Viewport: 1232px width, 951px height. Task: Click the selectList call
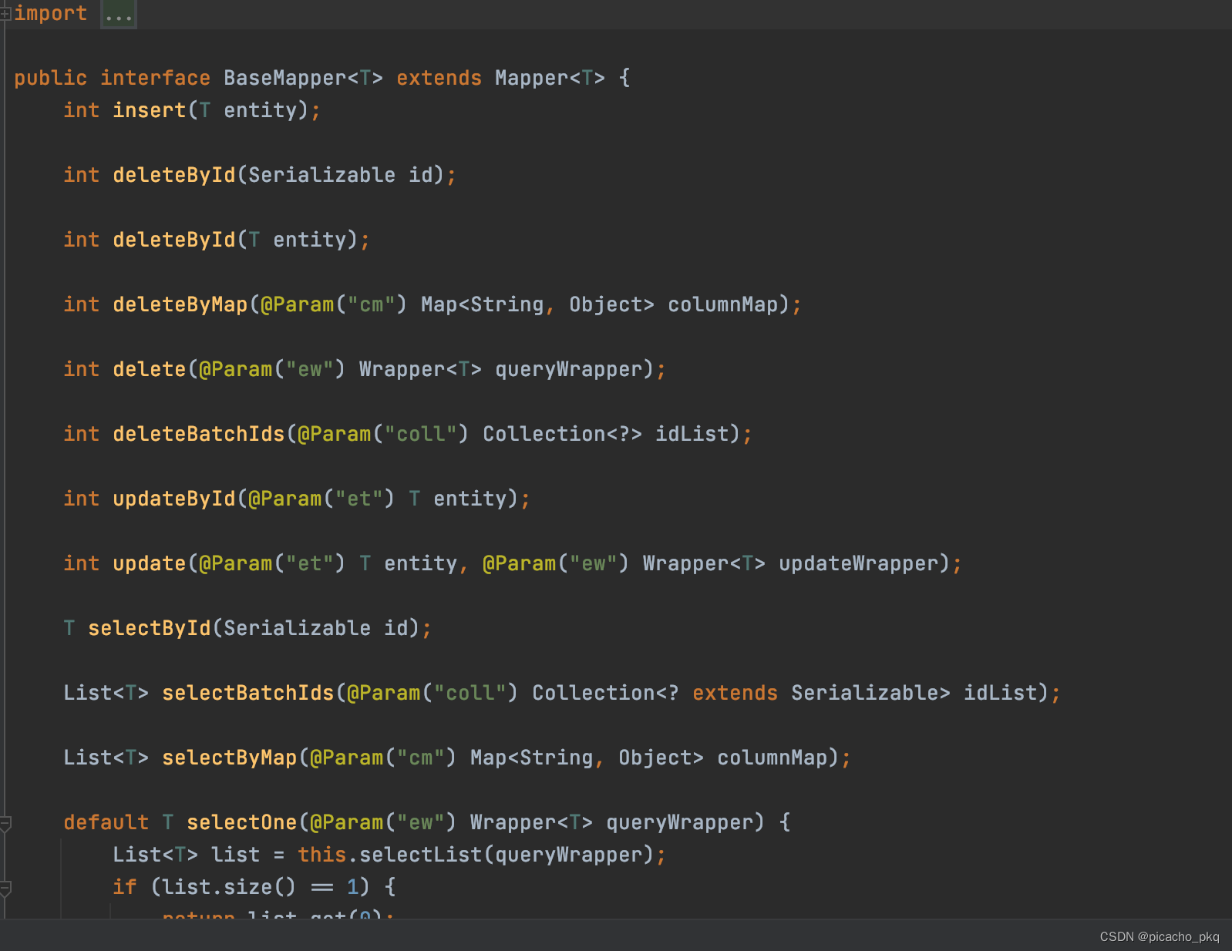tap(421, 855)
